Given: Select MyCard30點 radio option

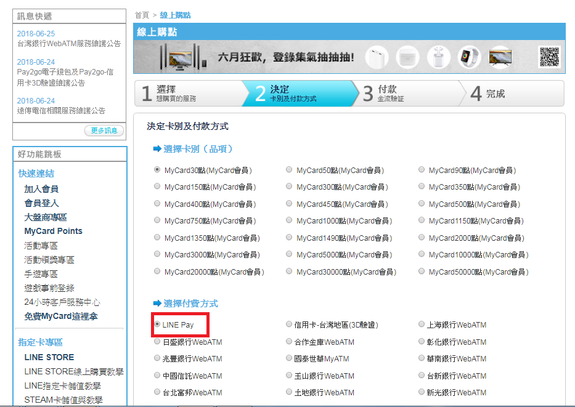Looking at the screenshot, I should (157, 169).
